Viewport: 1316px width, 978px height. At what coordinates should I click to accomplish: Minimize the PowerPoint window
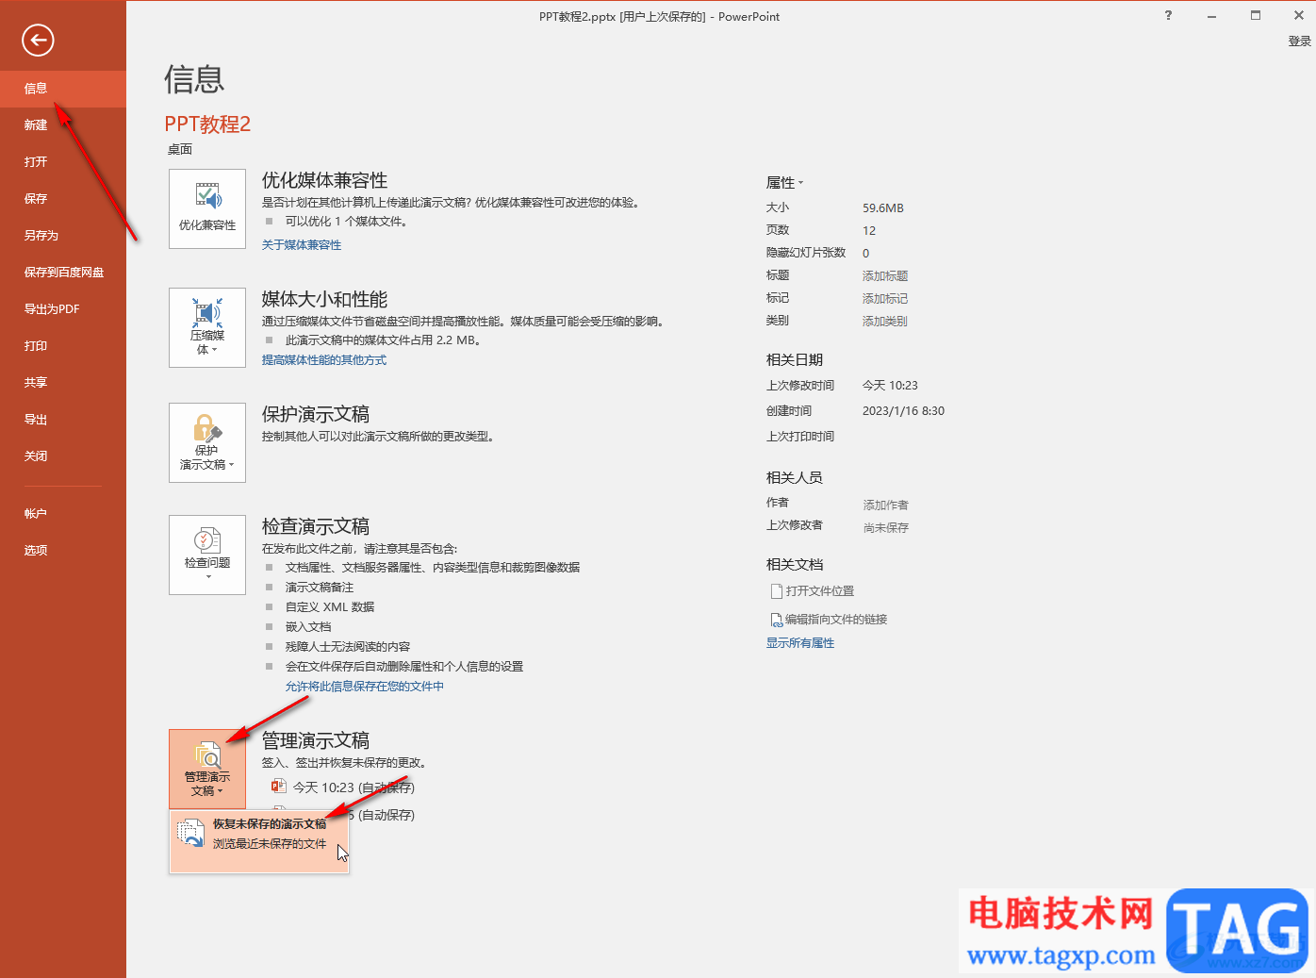pyautogui.click(x=1211, y=16)
